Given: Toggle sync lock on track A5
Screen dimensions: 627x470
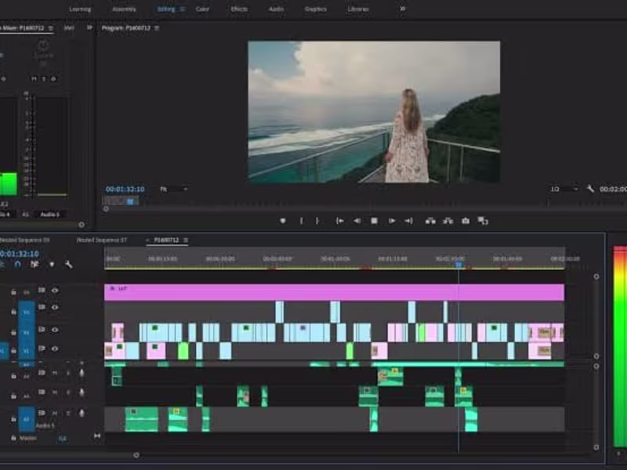Looking at the screenshot, I should pyautogui.click(x=42, y=413).
